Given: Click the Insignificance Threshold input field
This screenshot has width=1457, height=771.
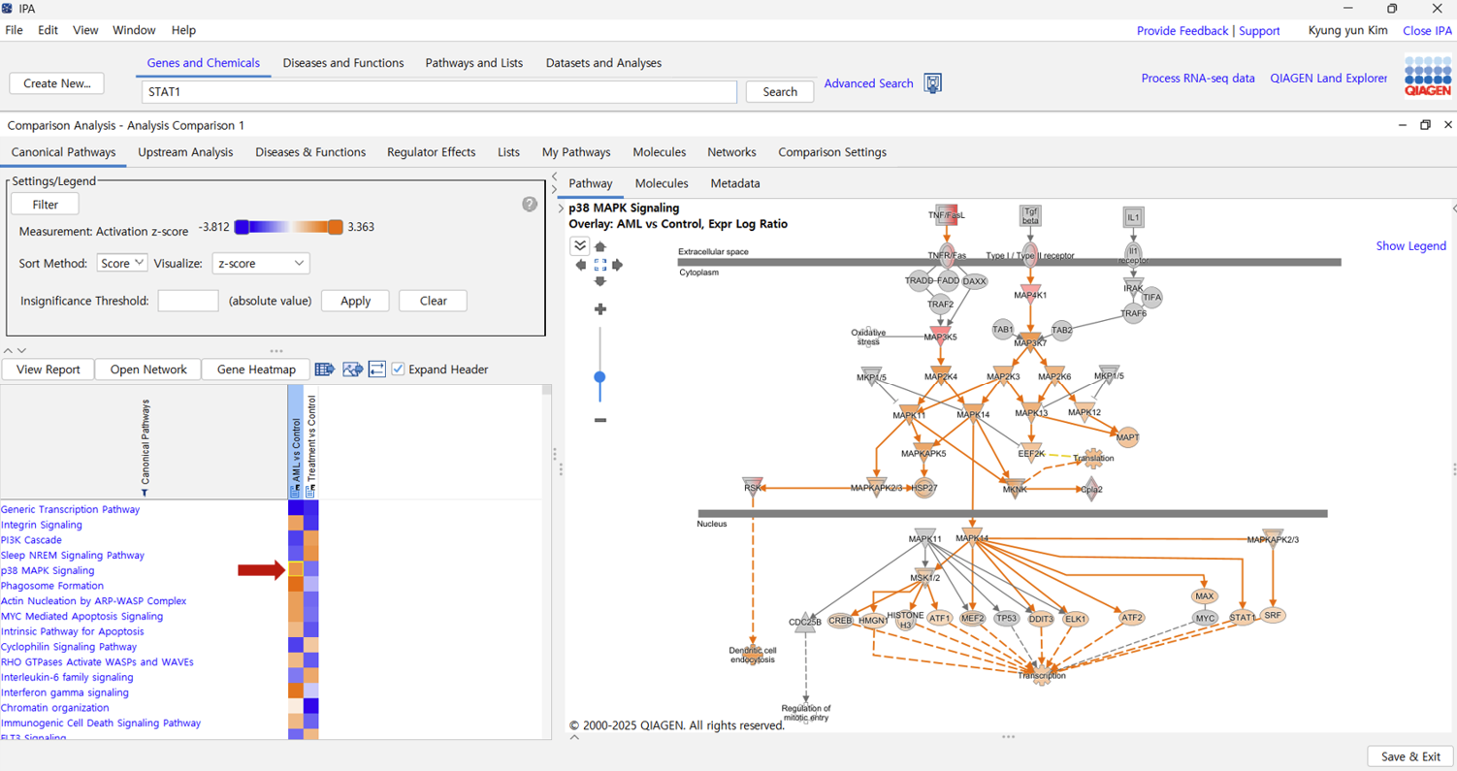Looking at the screenshot, I should tap(187, 301).
